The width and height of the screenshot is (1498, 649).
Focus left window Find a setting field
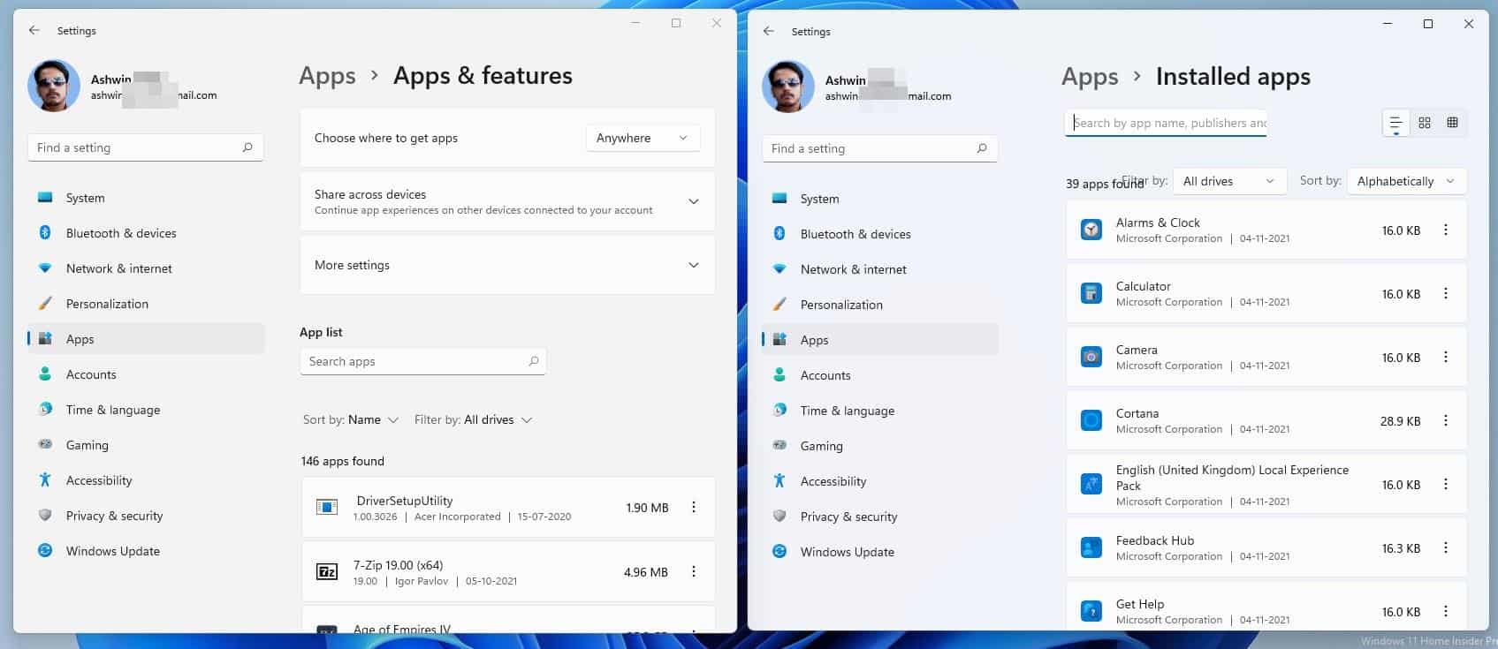tap(146, 147)
